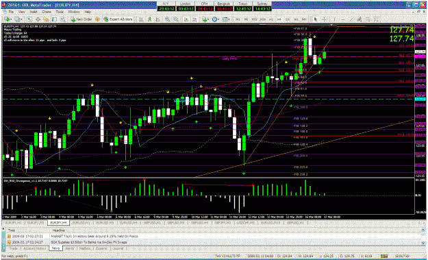Viewport: 428px width, 260px height.
Task: Sort news by the Time column header
Action: (x=28, y=231)
